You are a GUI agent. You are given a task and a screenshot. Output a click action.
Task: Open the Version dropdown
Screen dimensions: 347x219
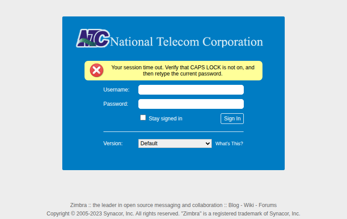(175, 143)
